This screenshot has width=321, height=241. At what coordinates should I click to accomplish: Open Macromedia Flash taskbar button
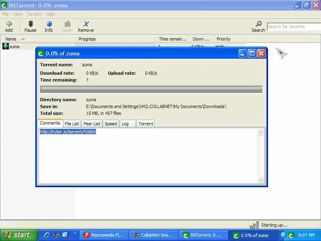(104, 235)
